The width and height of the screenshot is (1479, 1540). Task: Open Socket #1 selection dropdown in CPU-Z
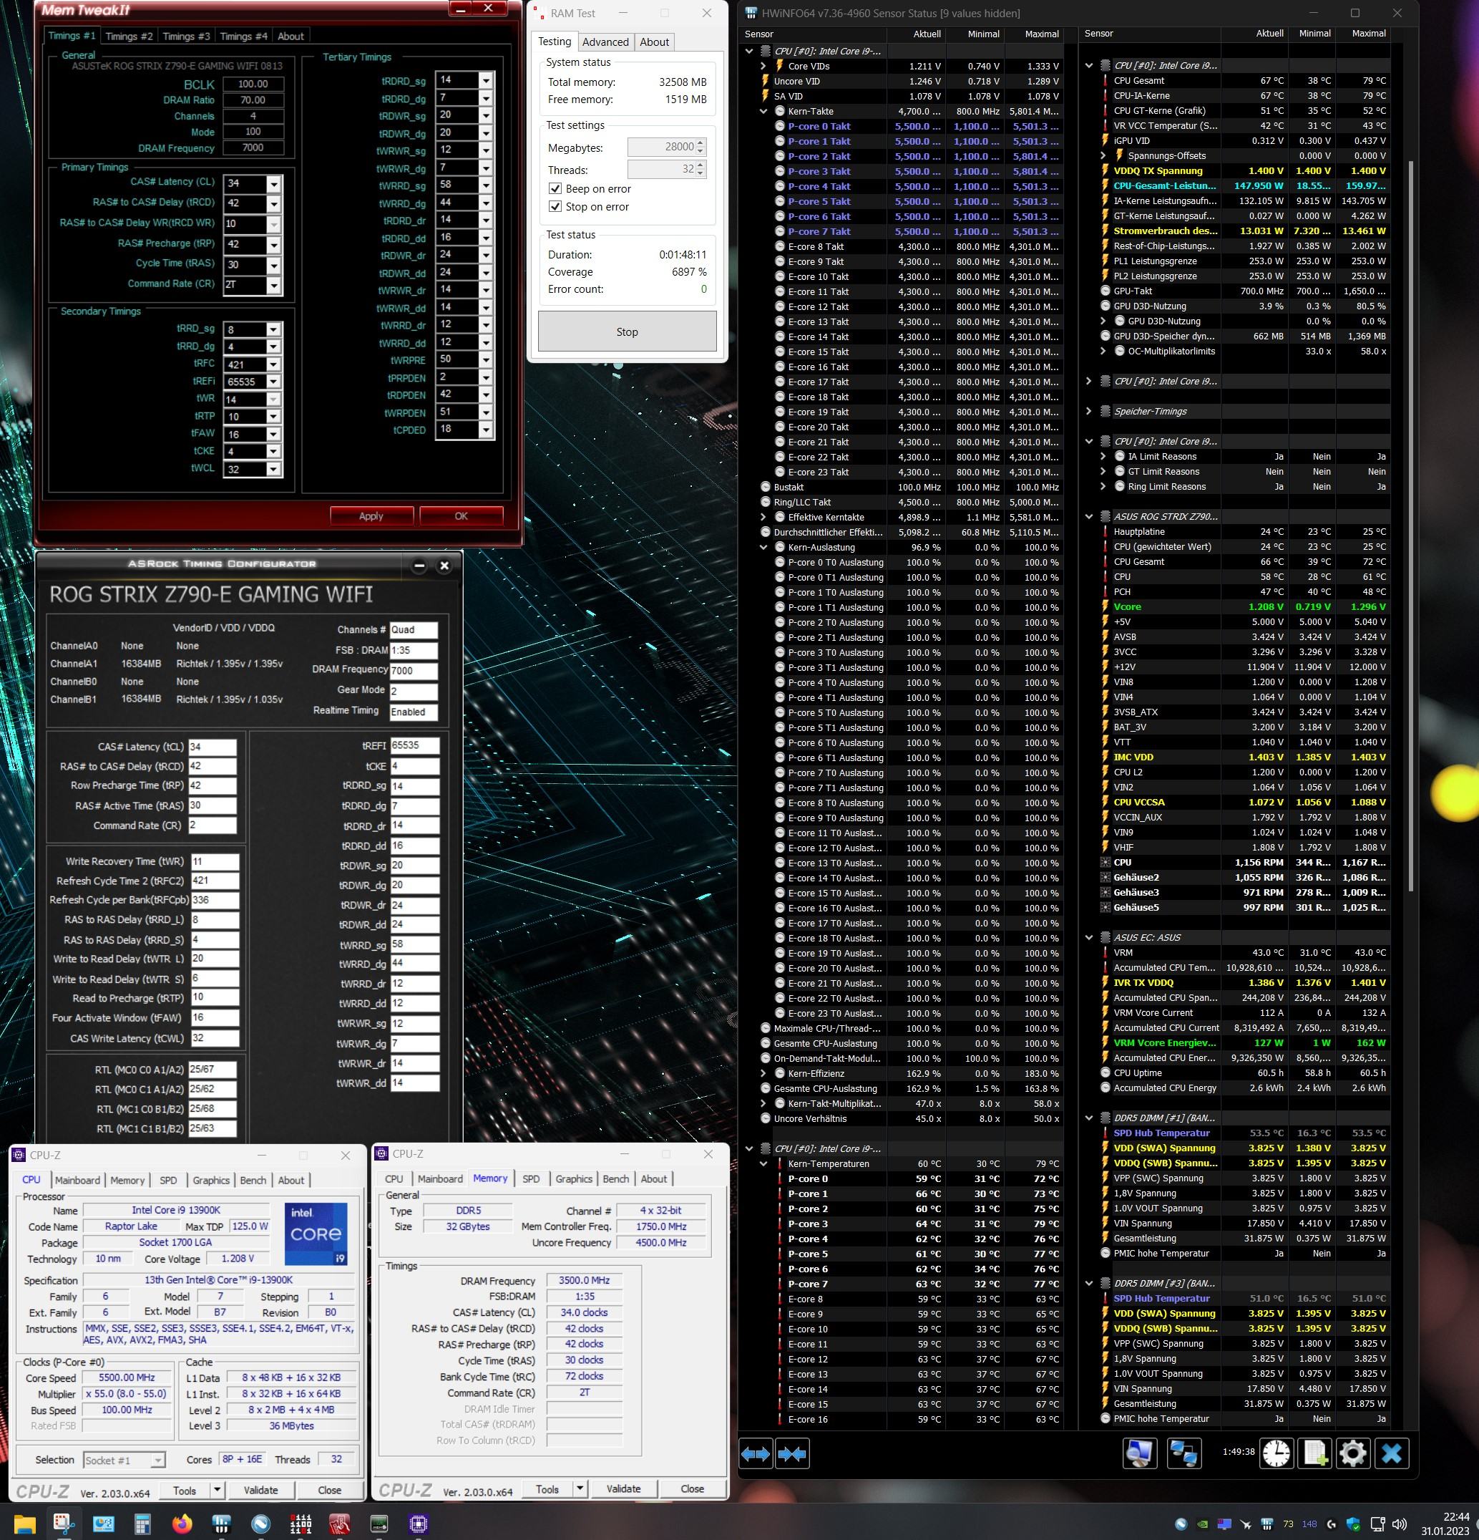pyautogui.click(x=158, y=1460)
